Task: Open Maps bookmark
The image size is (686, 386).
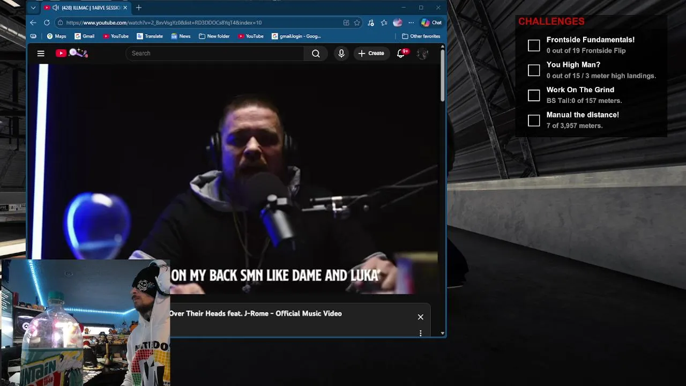Action: pos(56,36)
